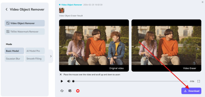Viewport: 205px width, 97px height.
Task: Choose the AI Model Pro mode
Action: click(x=35, y=51)
